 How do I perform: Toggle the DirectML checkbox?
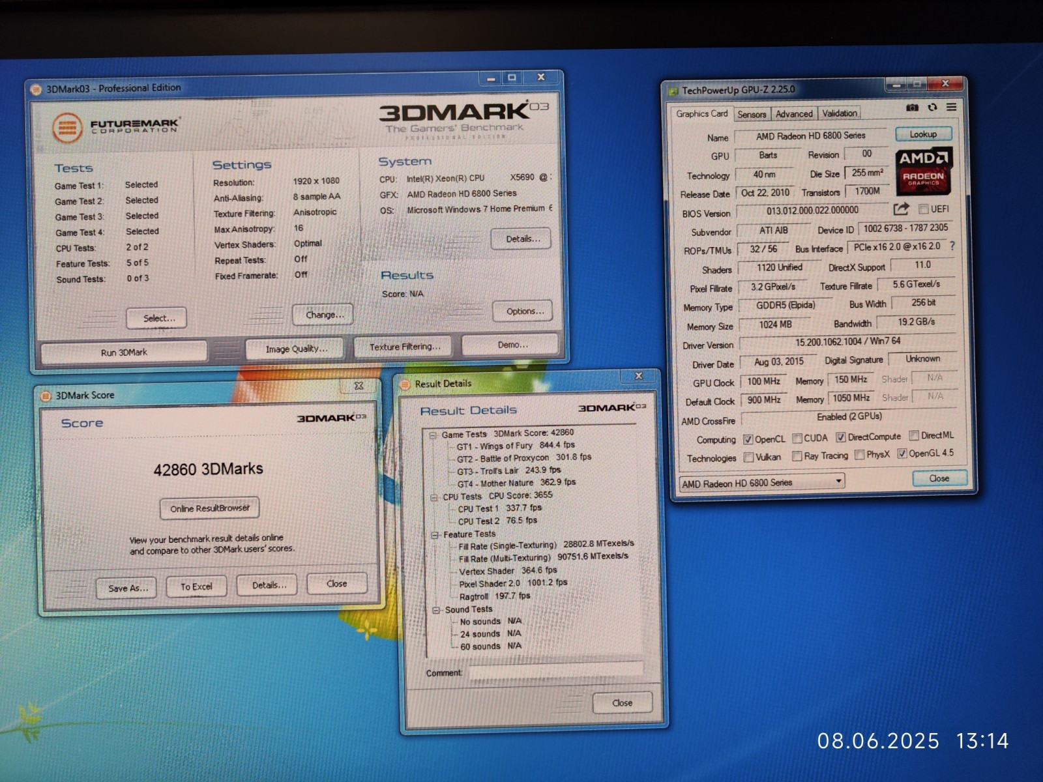[x=914, y=435]
